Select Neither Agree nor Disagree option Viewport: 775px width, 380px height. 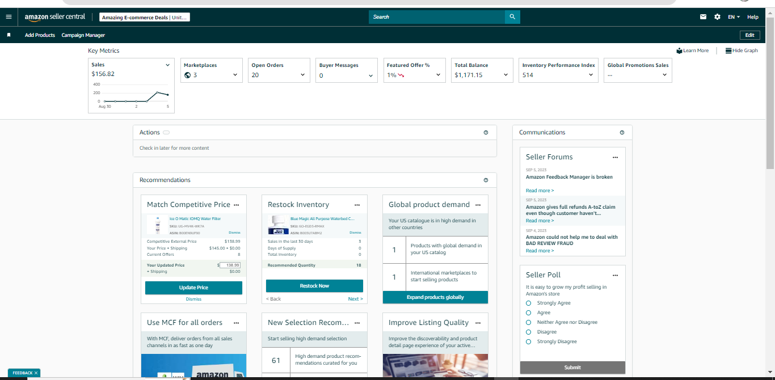tap(528, 322)
